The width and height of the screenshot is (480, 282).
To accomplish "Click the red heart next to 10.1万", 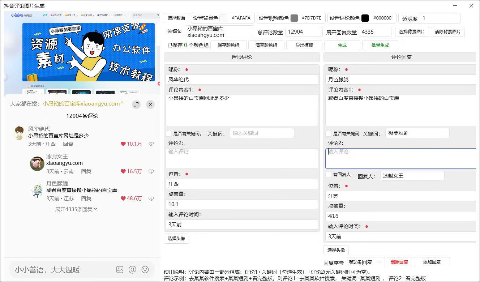I will point(123,144).
